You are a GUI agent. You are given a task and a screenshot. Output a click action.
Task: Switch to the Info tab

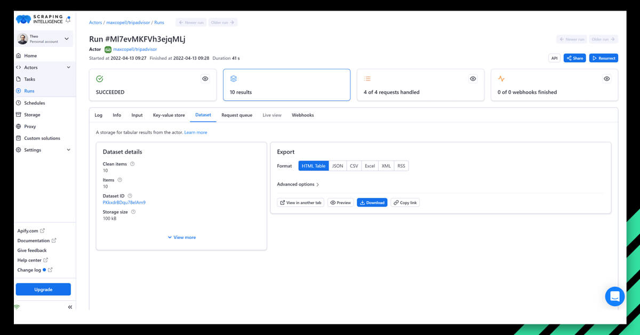point(117,115)
